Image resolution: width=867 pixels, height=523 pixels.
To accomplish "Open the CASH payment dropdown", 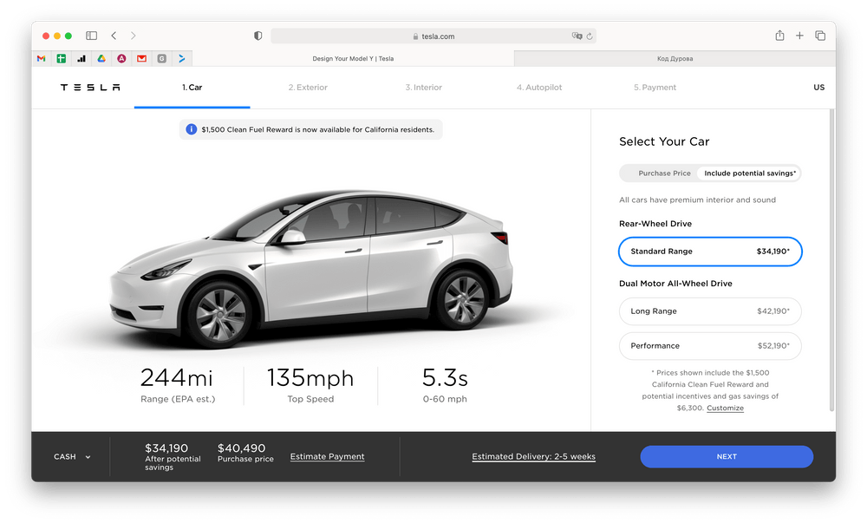I will pyautogui.click(x=70, y=456).
